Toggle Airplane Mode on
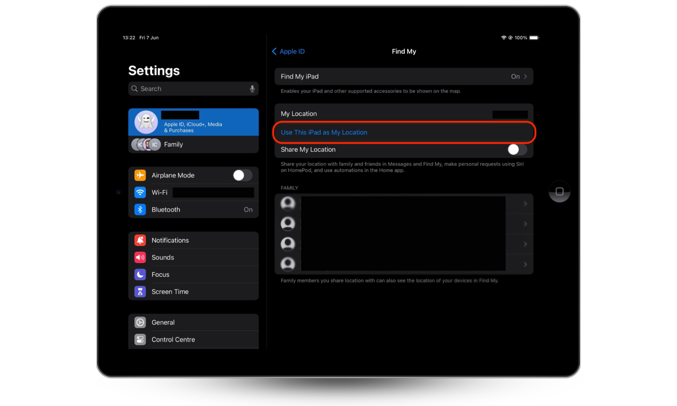Screen dimensions: 677x406 pos(242,175)
